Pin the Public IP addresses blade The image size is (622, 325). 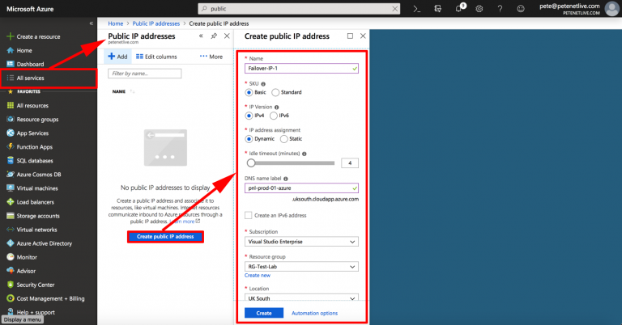[x=214, y=36]
